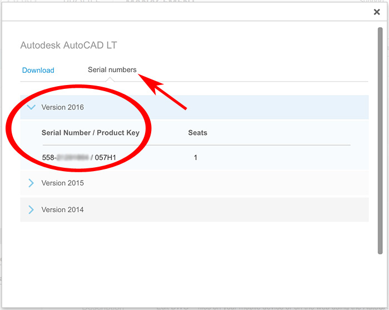Screen dimensions: 389x310
Task: Expand the Version 2014 chevron
Action: coord(31,209)
